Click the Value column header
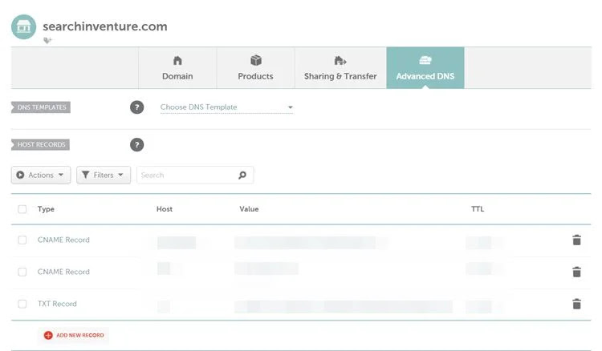This screenshot has height=351, width=602. (249, 209)
